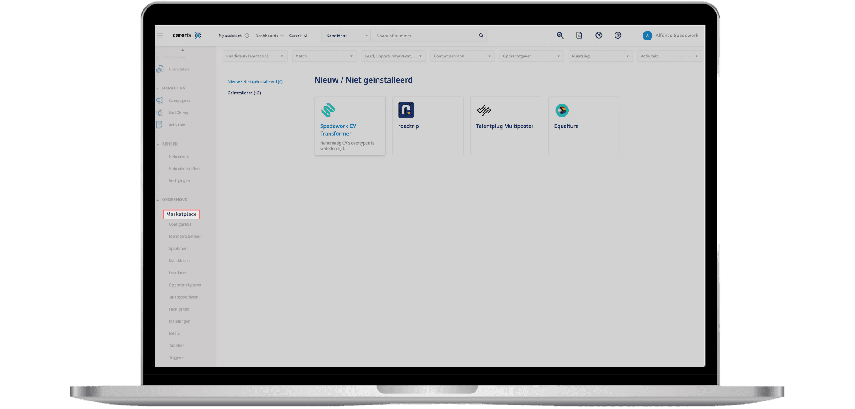The image size is (855, 409).
Task: Open Triggers in sidebar
Action: point(176,358)
